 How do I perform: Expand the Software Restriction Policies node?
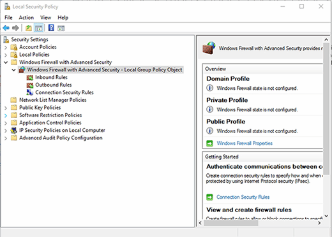(6, 115)
